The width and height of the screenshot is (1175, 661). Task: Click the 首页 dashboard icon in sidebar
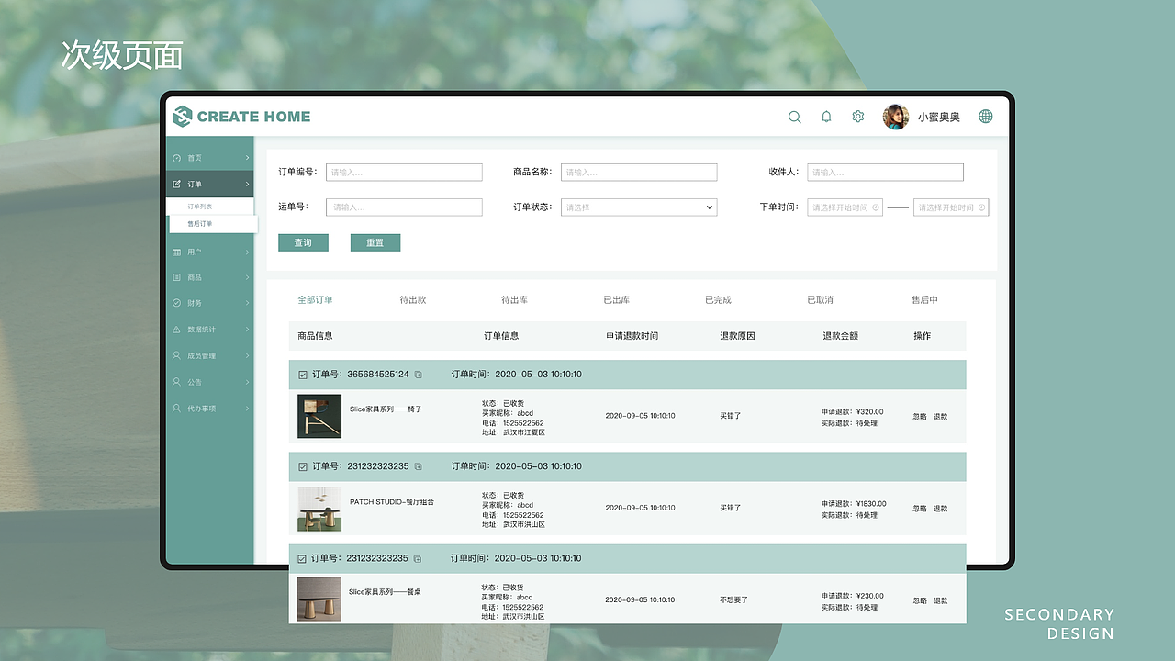pyautogui.click(x=177, y=158)
